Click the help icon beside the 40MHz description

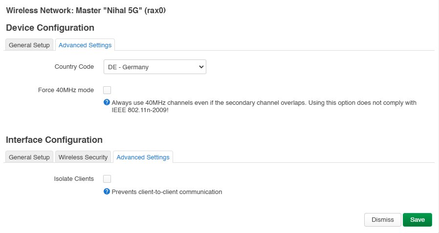pyautogui.click(x=107, y=102)
